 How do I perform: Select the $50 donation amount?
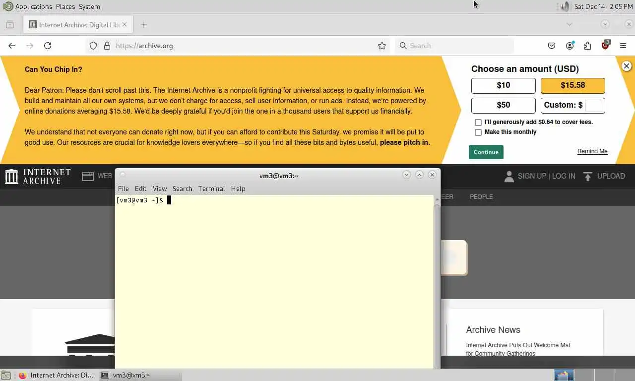[503, 105]
